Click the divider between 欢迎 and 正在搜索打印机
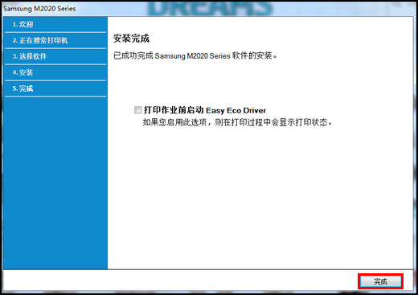Image resolution: width=418 pixels, height=295 pixels. tap(55, 32)
